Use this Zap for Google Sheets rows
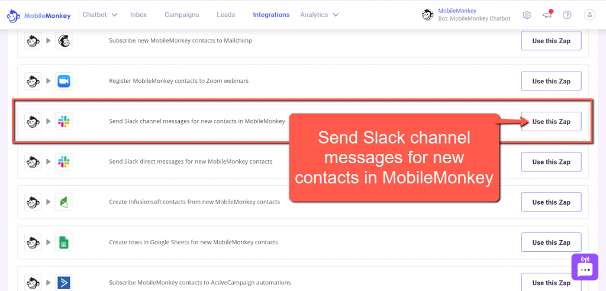The height and width of the screenshot is (291, 606). [x=551, y=242]
